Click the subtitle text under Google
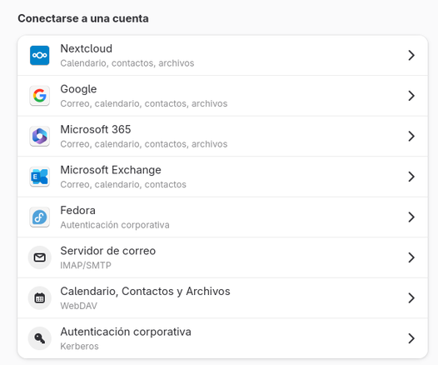This screenshot has height=365, width=438. point(144,103)
